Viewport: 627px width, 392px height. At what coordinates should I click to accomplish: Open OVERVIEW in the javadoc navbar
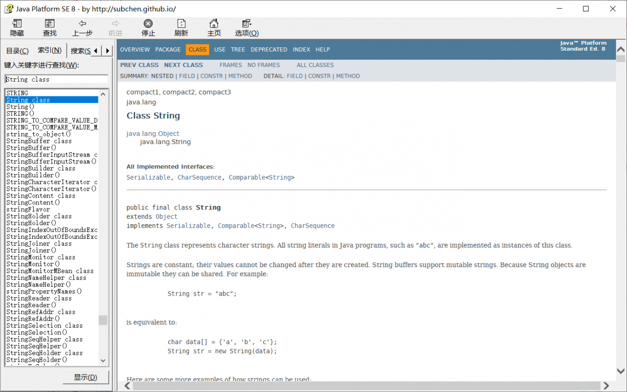click(x=135, y=49)
